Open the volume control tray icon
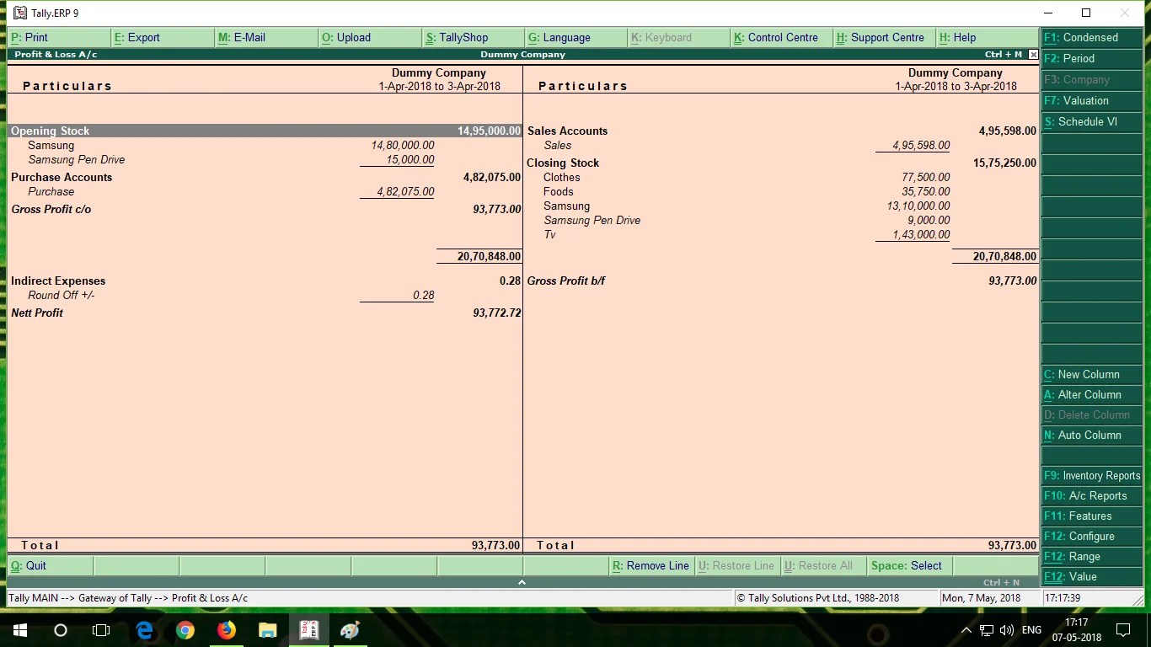 pyautogui.click(x=1006, y=630)
